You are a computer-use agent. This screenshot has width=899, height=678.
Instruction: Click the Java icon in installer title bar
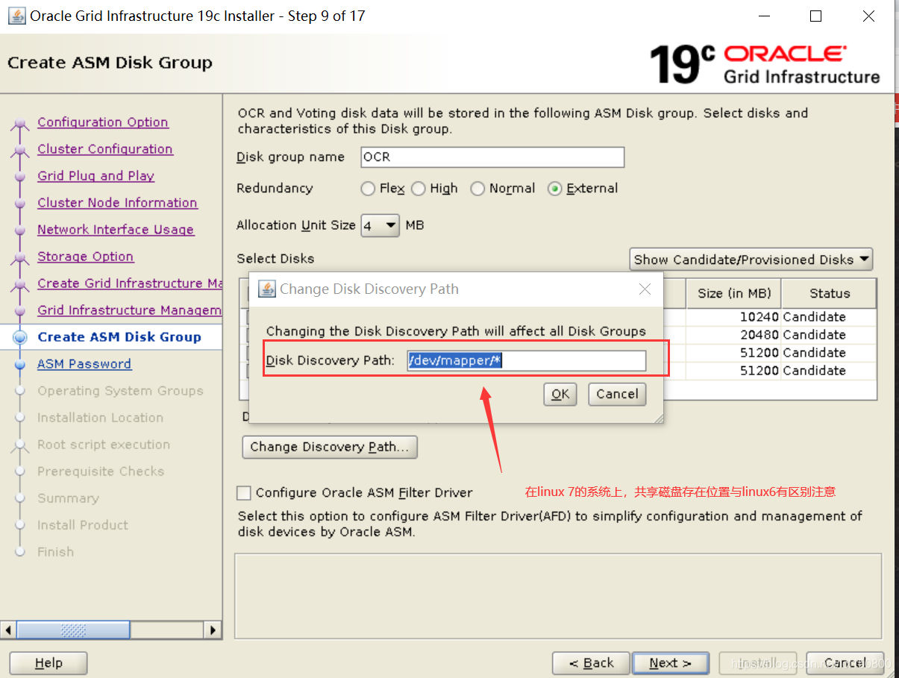pyautogui.click(x=16, y=16)
